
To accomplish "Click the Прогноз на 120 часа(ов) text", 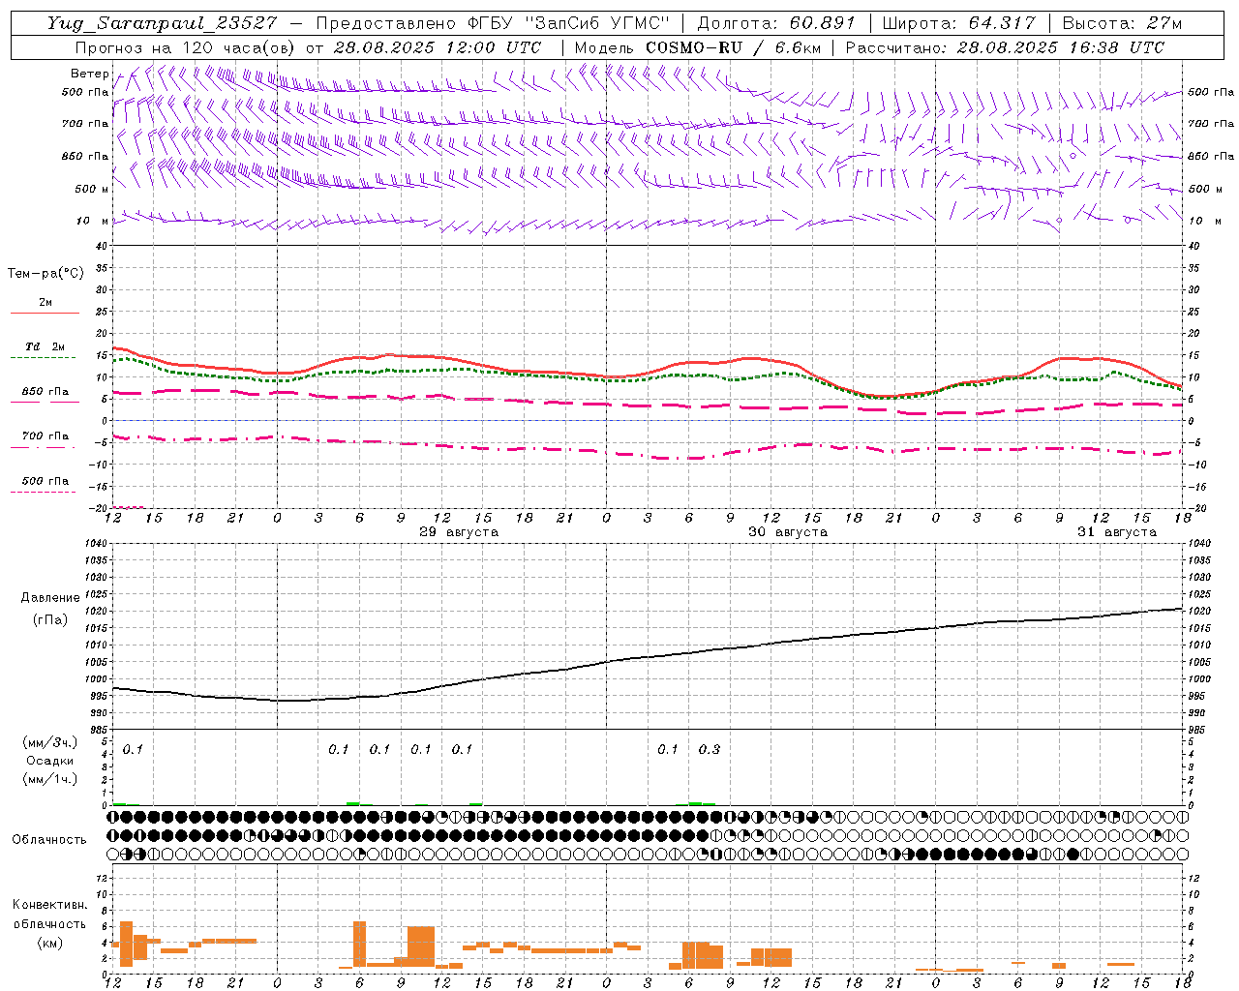I will 187,47.
